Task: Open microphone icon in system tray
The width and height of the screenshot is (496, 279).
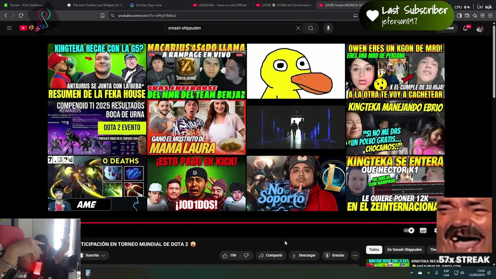Action: pos(436,273)
